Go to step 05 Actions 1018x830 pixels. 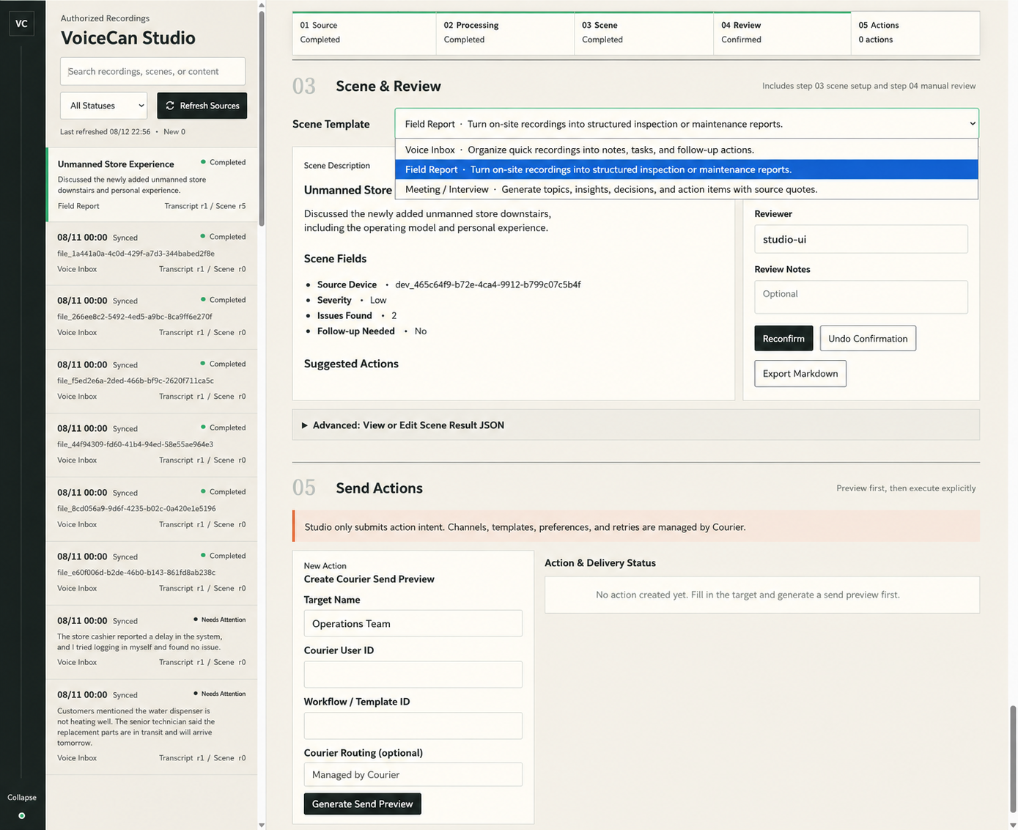pos(915,32)
